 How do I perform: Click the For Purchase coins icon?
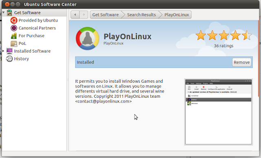pos(14,36)
